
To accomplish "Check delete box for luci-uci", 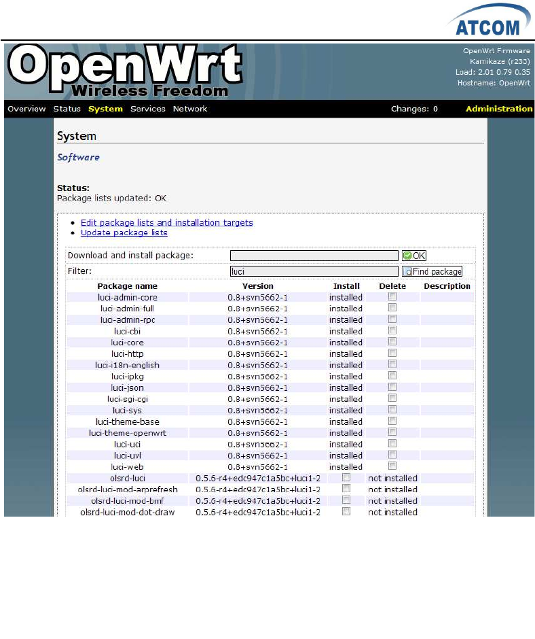I will click(x=392, y=443).
